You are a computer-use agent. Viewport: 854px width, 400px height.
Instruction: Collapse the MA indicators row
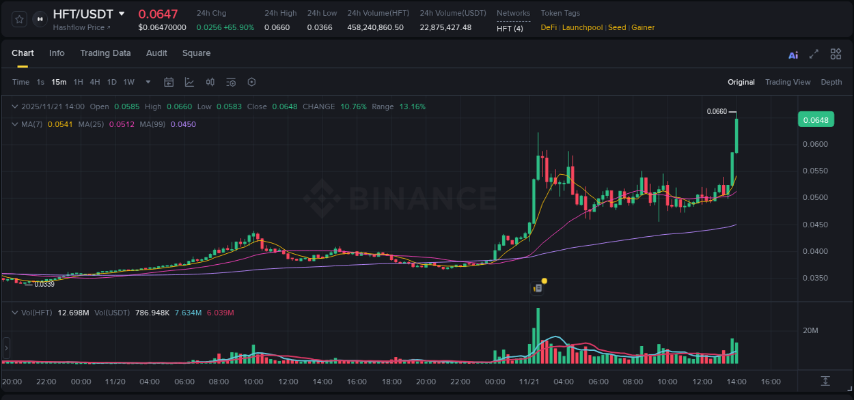(x=15, y=124)
